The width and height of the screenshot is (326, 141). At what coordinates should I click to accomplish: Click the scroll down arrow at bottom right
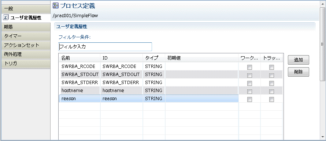[322, 137]
